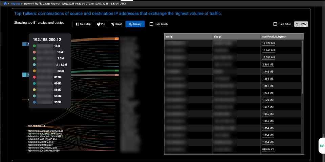Click the orange destination node in Sankey

[117, 39]
